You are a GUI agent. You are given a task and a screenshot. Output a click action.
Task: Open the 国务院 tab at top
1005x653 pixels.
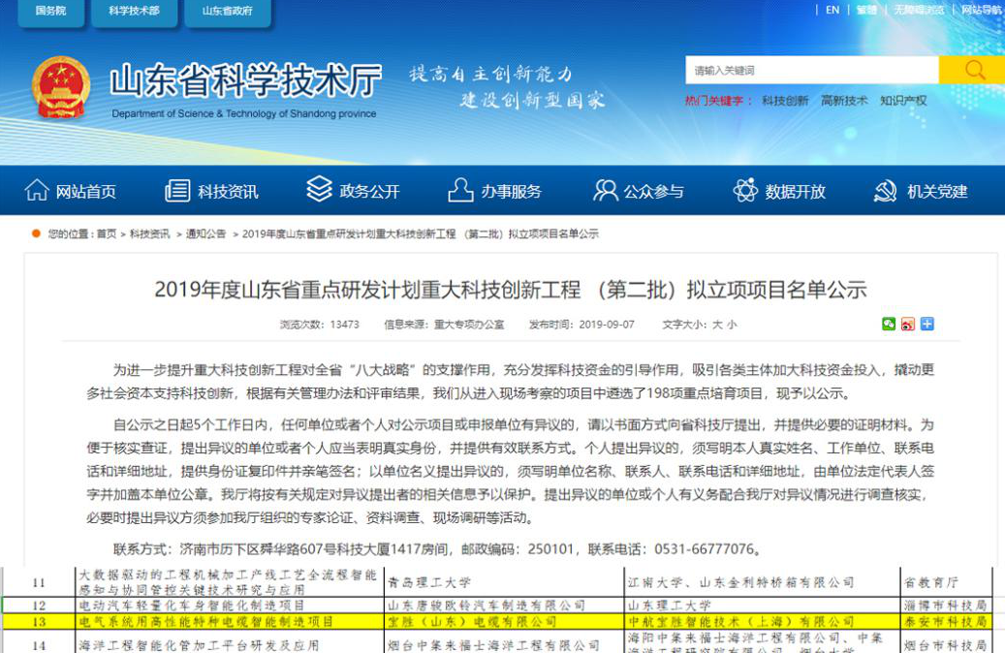pos(49,11)
